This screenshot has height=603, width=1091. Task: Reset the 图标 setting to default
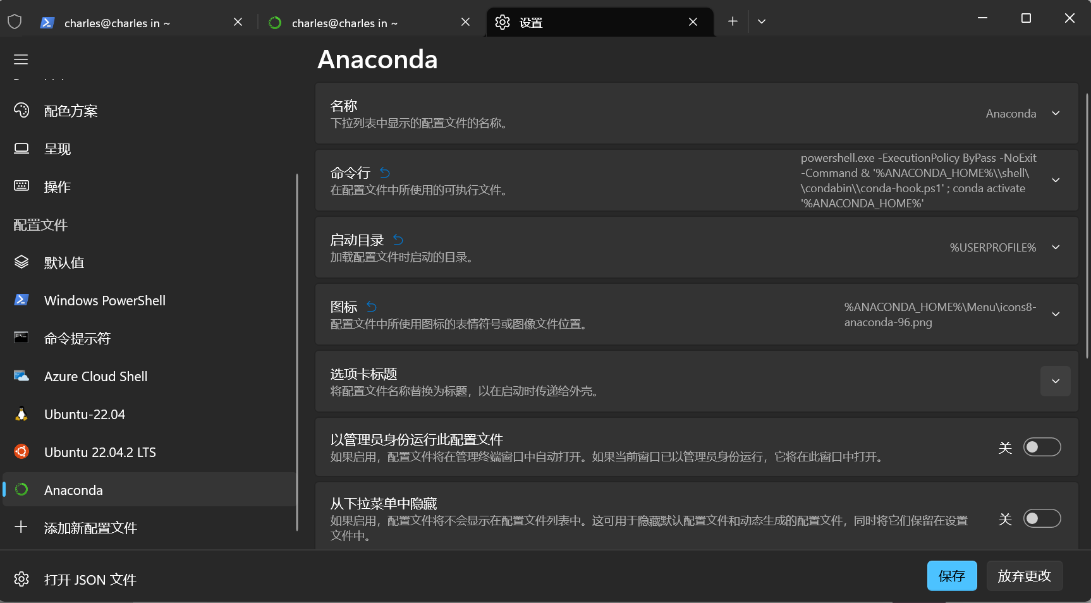[x=372, y=307]
